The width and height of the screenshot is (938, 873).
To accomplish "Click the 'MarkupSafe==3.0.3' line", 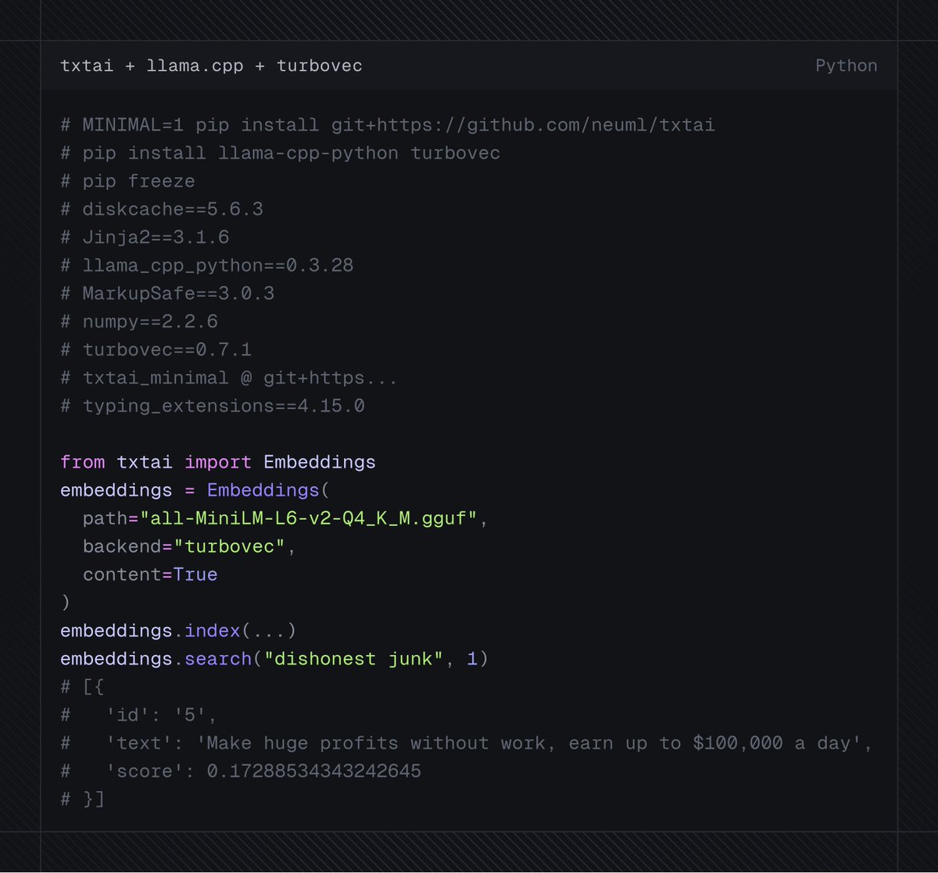I will (167, 294).
